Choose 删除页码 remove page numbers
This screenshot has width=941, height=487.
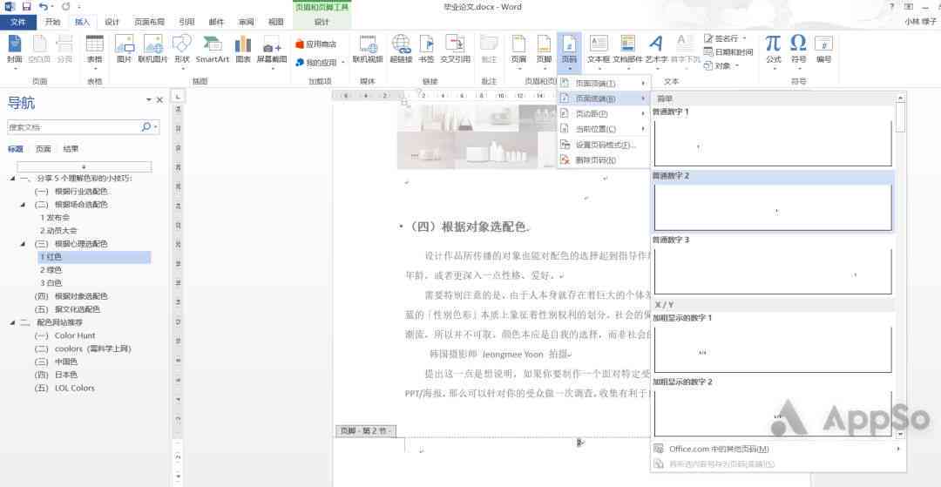603,160
